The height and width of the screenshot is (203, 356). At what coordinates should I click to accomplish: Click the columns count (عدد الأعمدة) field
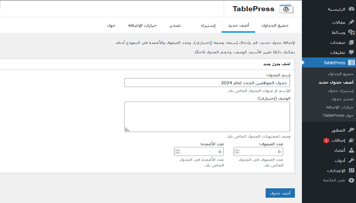click(199, 152)
